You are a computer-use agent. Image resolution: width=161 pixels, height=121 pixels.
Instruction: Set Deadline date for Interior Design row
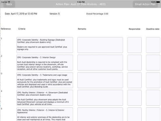click(153, 63)
